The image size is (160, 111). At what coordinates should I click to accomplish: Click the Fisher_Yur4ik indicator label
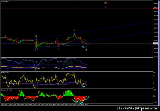pos(6,90)
